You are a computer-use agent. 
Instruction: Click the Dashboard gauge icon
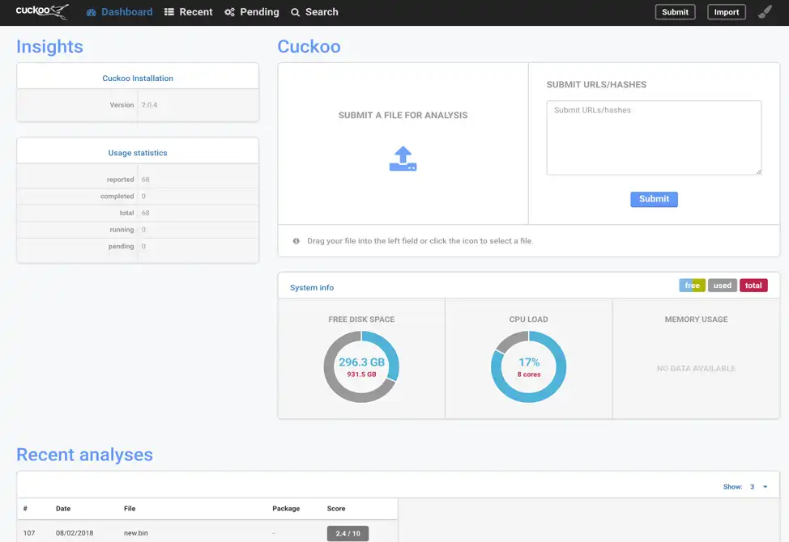click(91, 12)
